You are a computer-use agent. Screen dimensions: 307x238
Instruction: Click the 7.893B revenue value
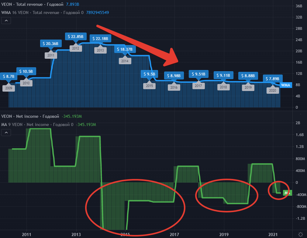point(73,4)
